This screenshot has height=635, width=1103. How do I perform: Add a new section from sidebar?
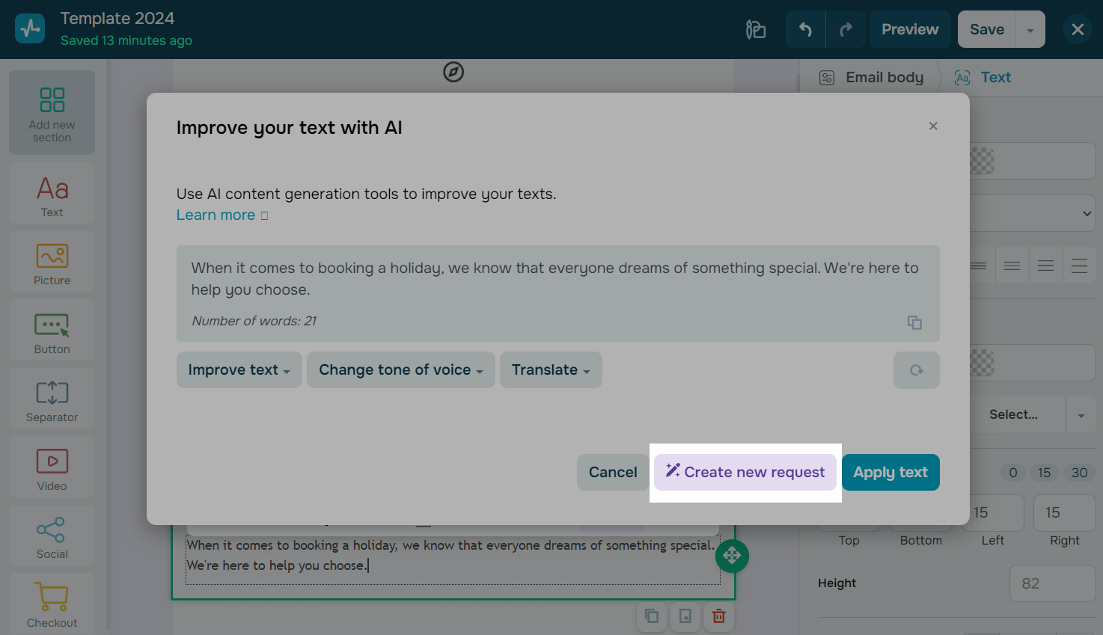pyautogui.click(x=52, y=112)
